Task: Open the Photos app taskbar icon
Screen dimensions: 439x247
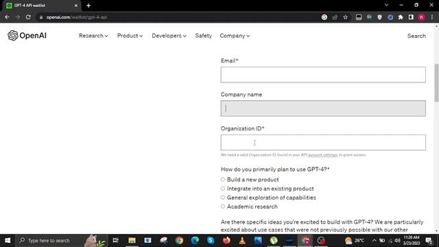Action: [258, 240]
